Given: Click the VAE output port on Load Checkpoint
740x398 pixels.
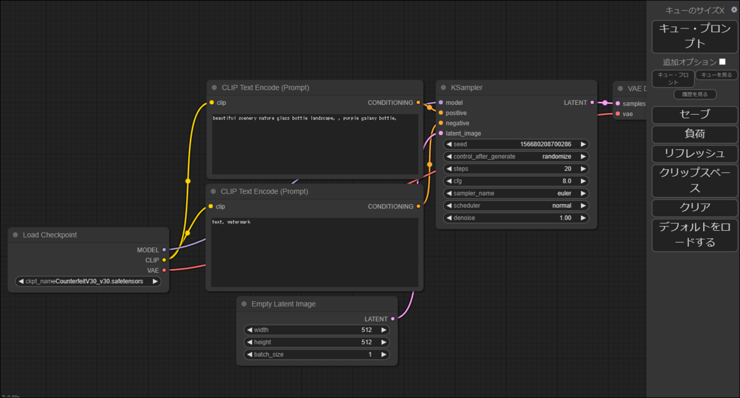Looking at the screenshot, I should pos(164,270).
